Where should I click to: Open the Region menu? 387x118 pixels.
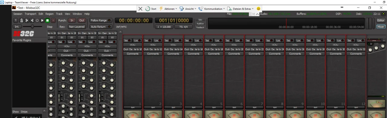50,14
